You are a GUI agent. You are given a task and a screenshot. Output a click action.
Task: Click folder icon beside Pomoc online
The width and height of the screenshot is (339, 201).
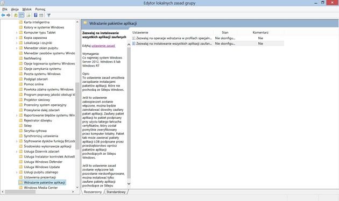click(x=21, y=84)
